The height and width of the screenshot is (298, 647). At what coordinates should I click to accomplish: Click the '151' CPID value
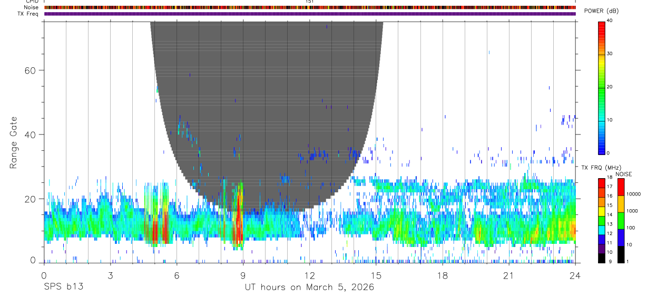pyautogui.click(x=310, y=2)
